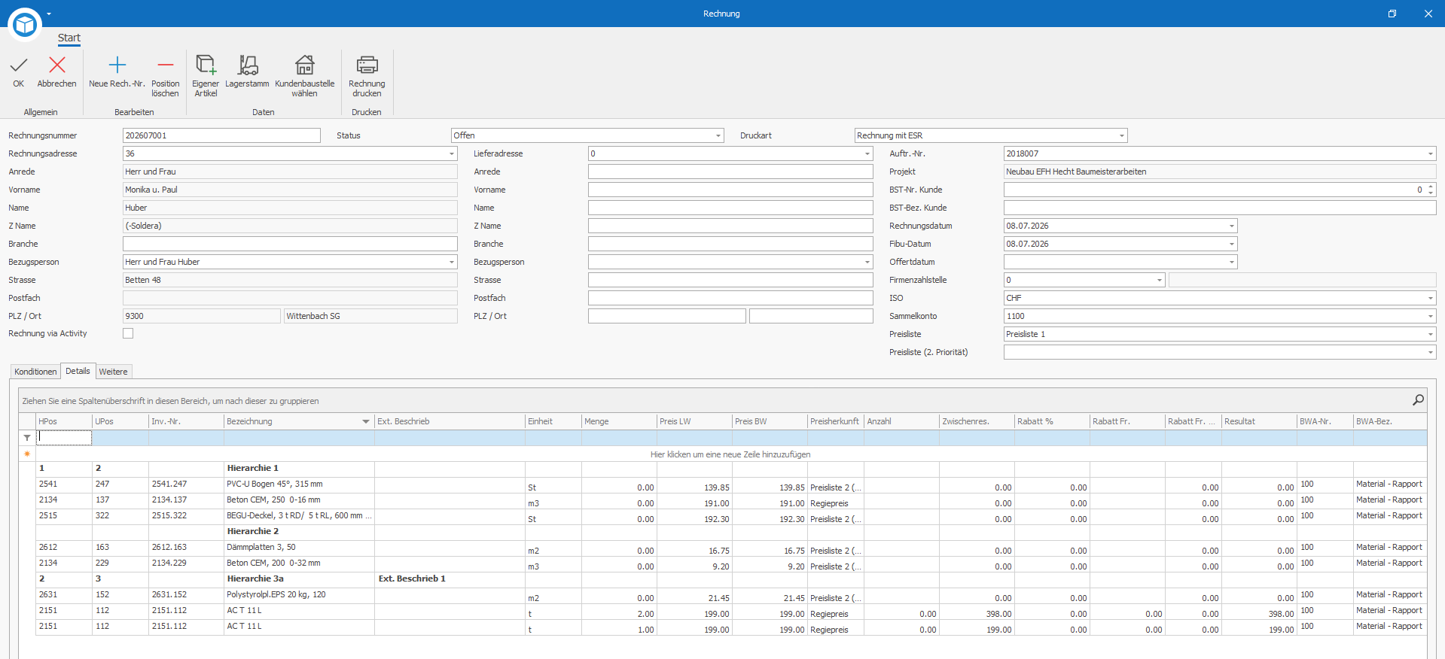
Task: Open the Bezugsperson dropdown under Rechnungsadresse
Action: (452, 262)
